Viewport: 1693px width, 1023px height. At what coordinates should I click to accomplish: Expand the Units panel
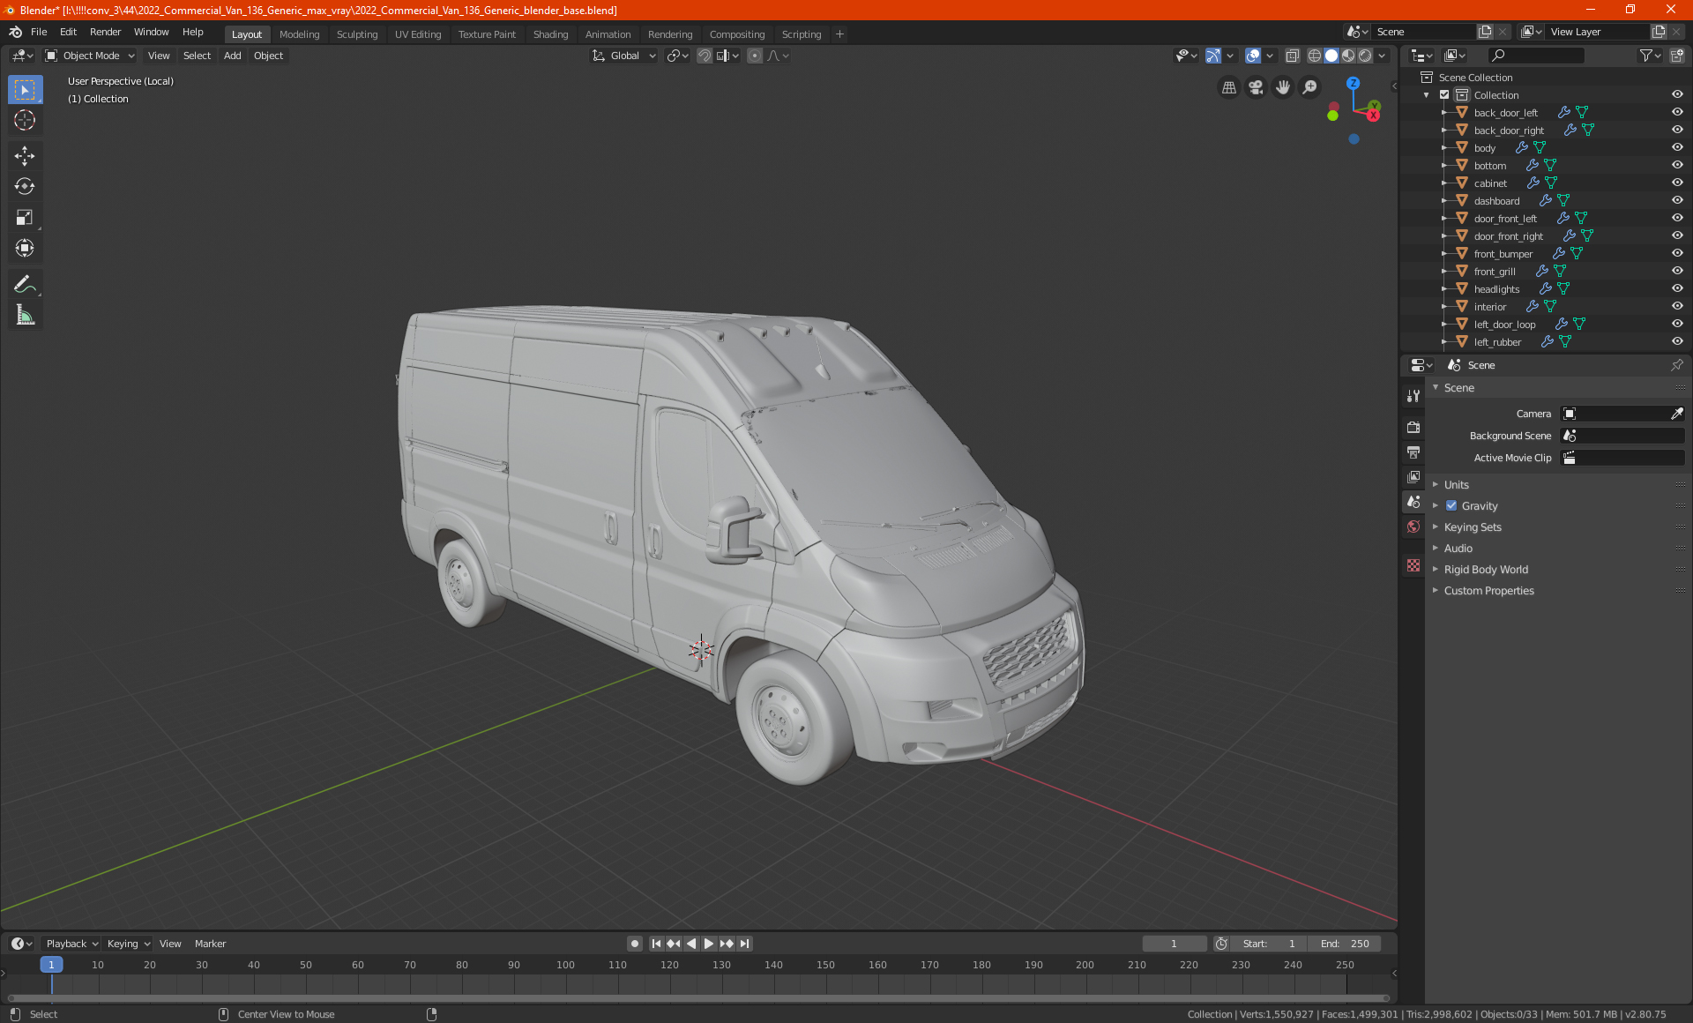click(x=1456, y=485)
